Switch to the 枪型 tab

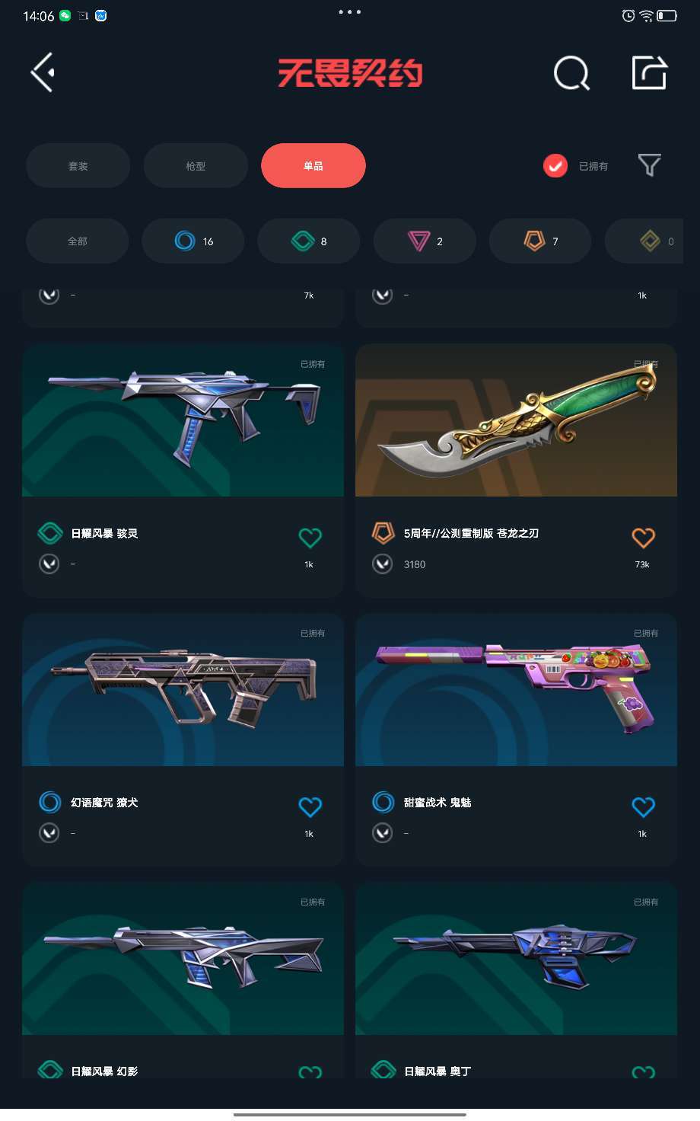click(196, 165)
